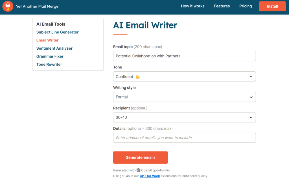Expand the Recipient dropdown chevron
Screen dimensions: 289x178
pyautogui.click(x=251, y=117)
